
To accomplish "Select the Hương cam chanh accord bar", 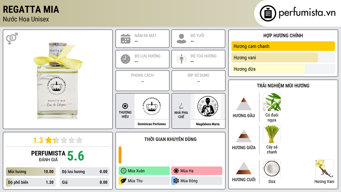I will coord(283,46).
